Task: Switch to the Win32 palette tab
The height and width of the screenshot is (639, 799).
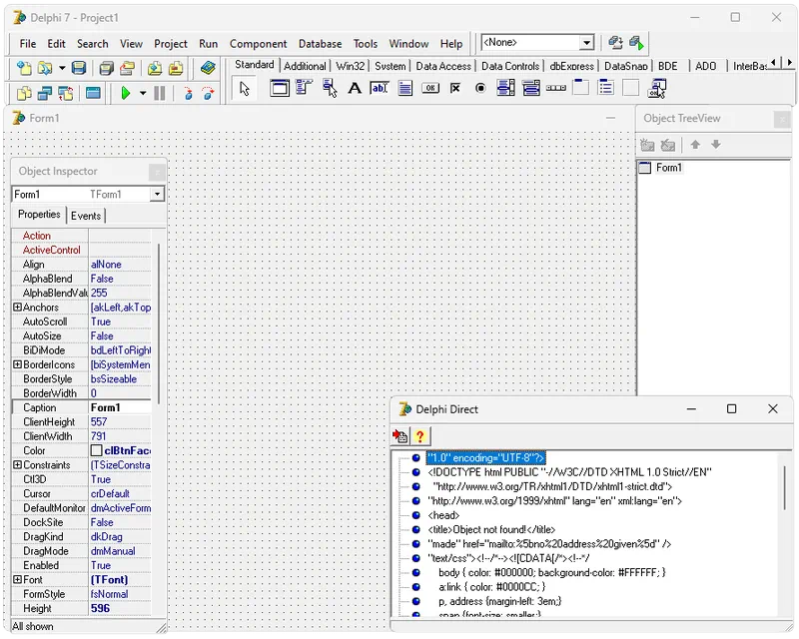Action: (351, 66)
